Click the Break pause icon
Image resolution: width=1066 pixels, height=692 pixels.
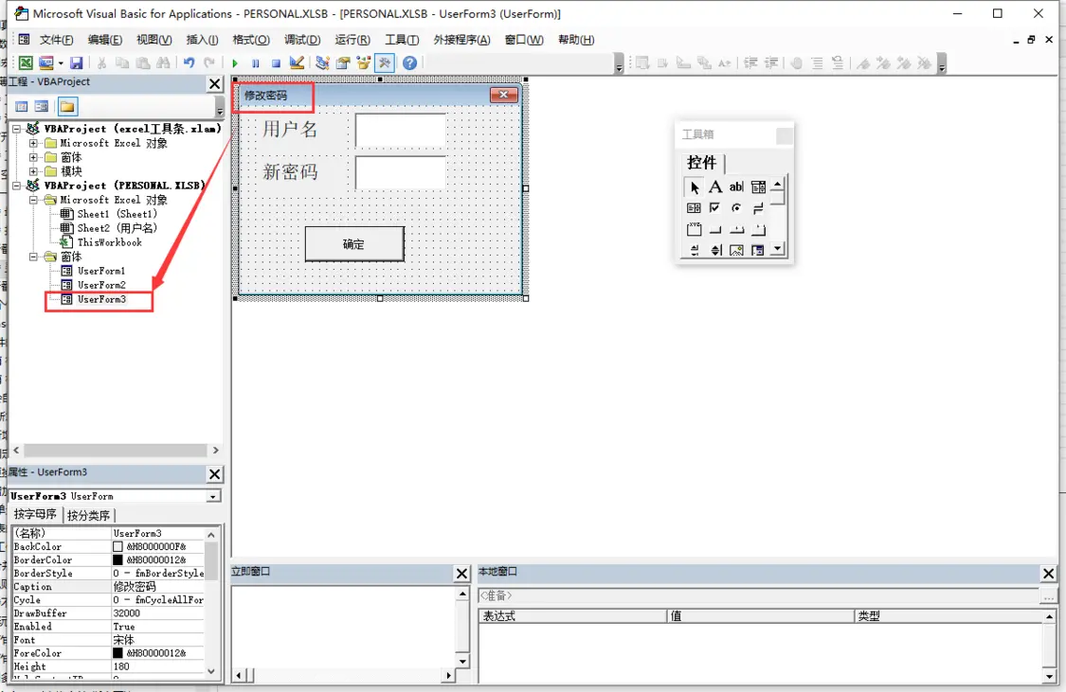click(255, 63)
